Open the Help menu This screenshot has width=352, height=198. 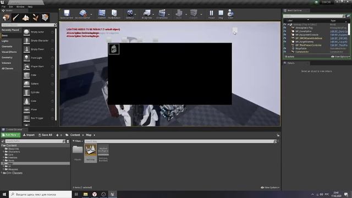30,7
